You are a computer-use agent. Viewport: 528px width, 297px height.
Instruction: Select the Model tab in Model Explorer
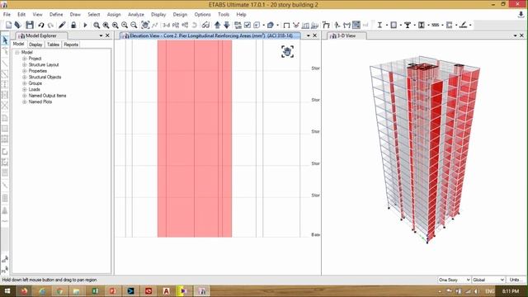(18, 44)
